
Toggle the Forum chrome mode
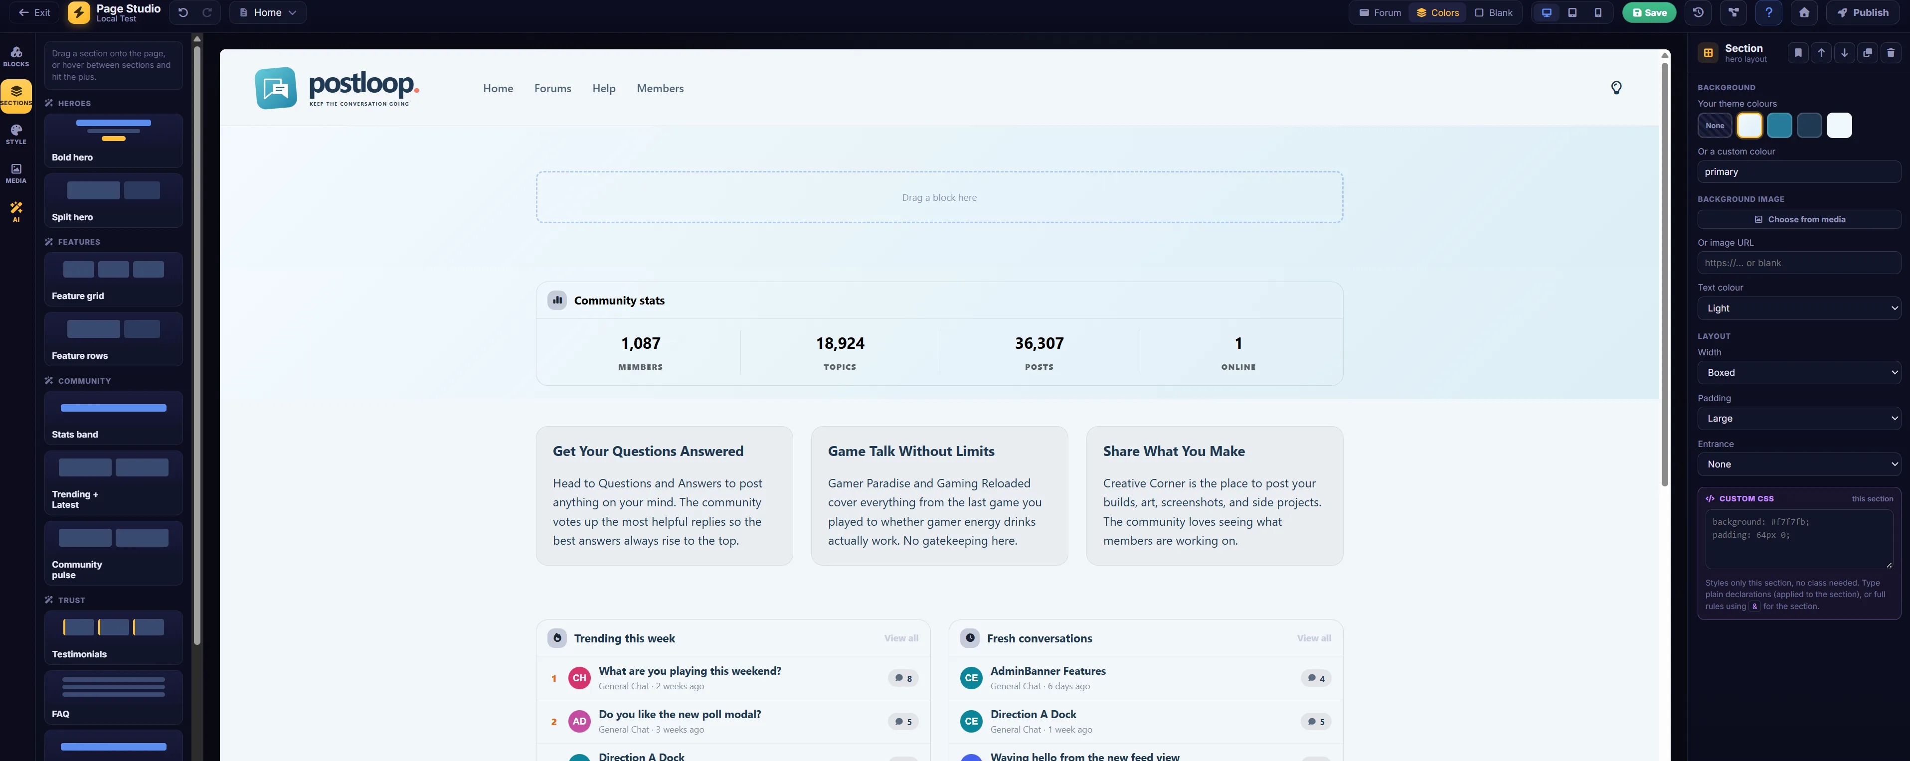1380,12
